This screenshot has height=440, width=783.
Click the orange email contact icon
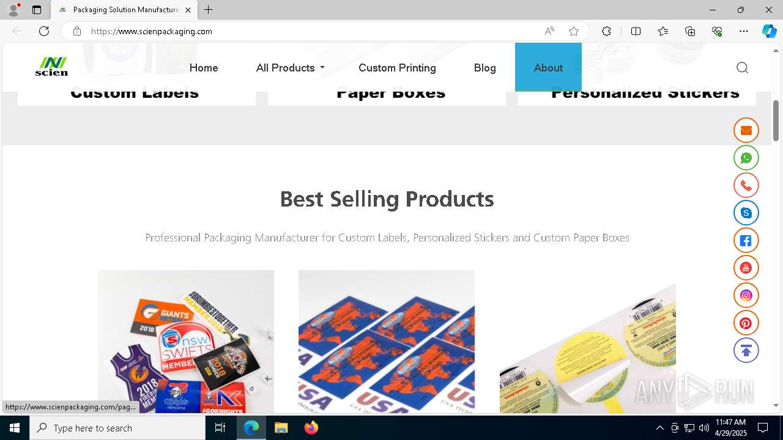tap(746, 130)
